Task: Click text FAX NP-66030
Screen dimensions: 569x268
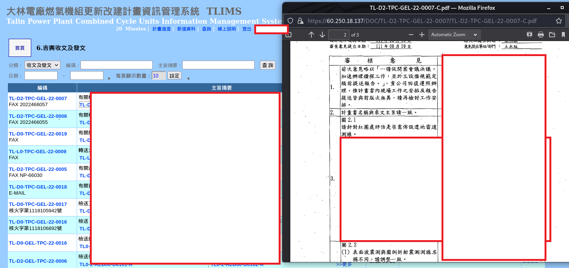Action: click(x=26, y=175)
